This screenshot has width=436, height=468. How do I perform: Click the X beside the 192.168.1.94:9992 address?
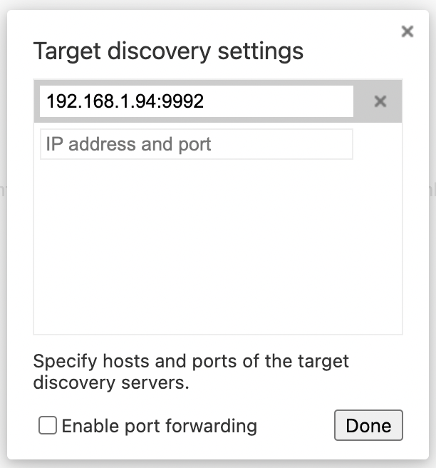coord(380,101)
